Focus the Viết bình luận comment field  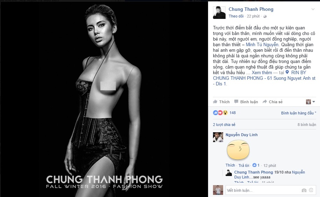(263, 190)
